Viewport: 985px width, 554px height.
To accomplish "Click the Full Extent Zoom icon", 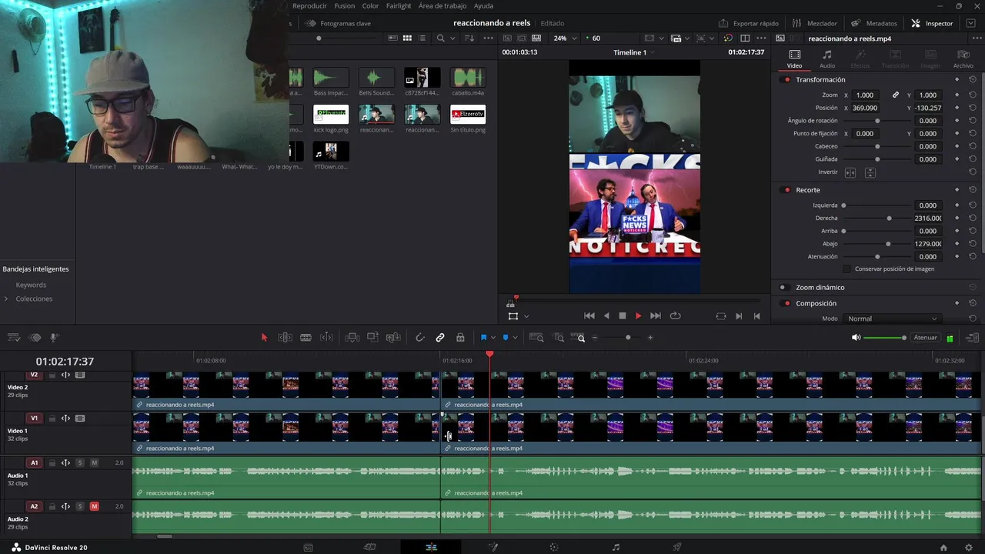I will tap(536, 337).
